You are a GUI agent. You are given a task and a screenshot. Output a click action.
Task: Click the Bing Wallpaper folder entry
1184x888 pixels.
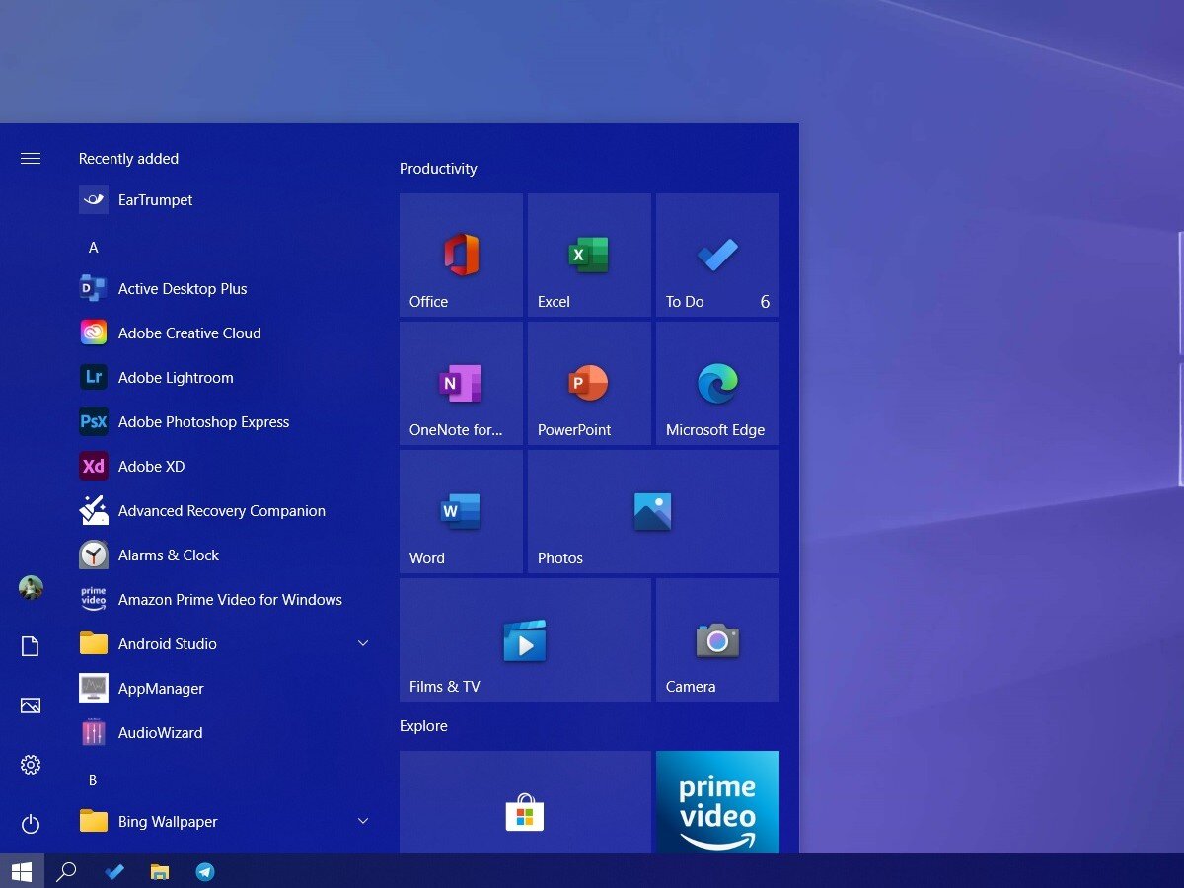[225, 821]
